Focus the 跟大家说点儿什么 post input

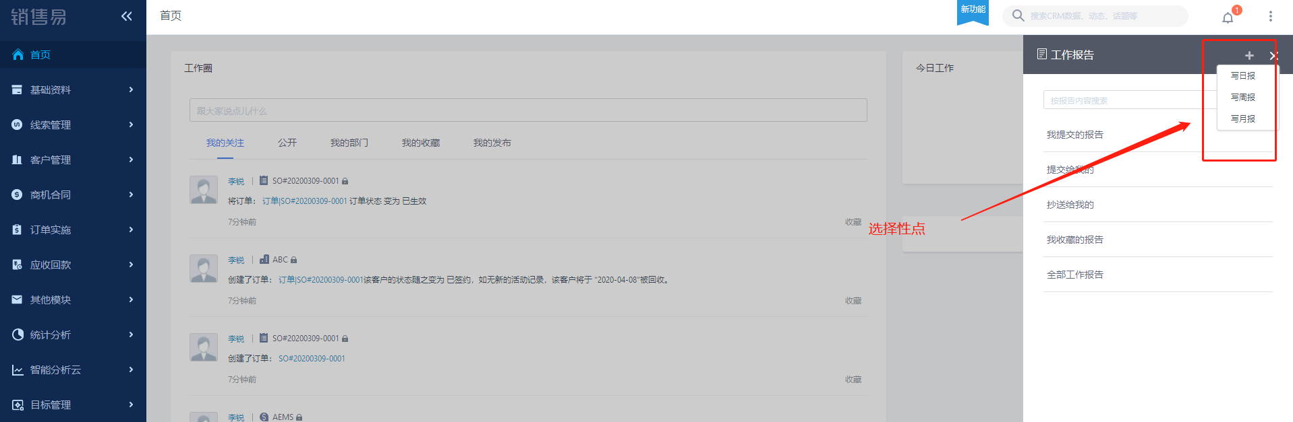point(528,110)
